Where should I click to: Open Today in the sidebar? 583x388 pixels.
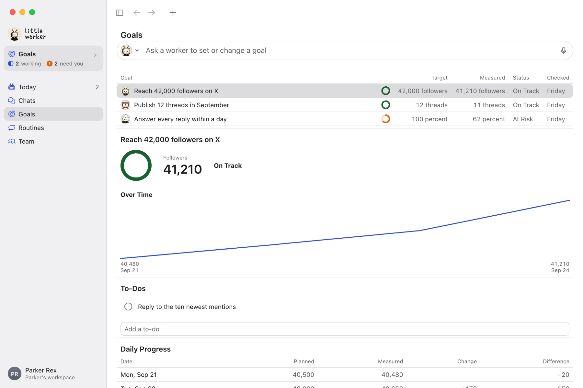click(53, 87)
